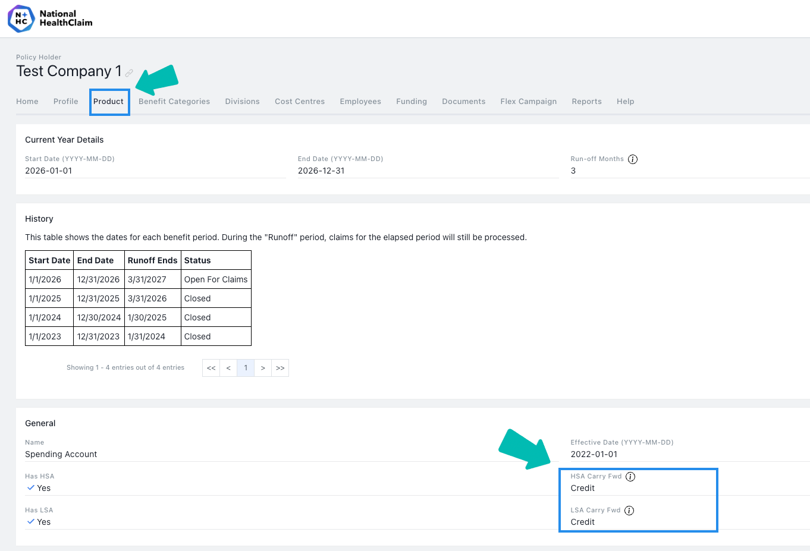Open the Funding tab
810x551 pixels.
[x=412, y=102]
